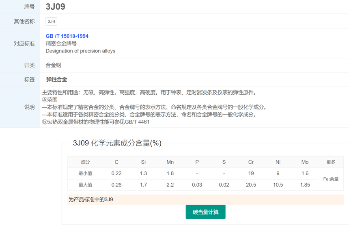
Task: Click the Ni maximum value 10.5
Action: 278,185
